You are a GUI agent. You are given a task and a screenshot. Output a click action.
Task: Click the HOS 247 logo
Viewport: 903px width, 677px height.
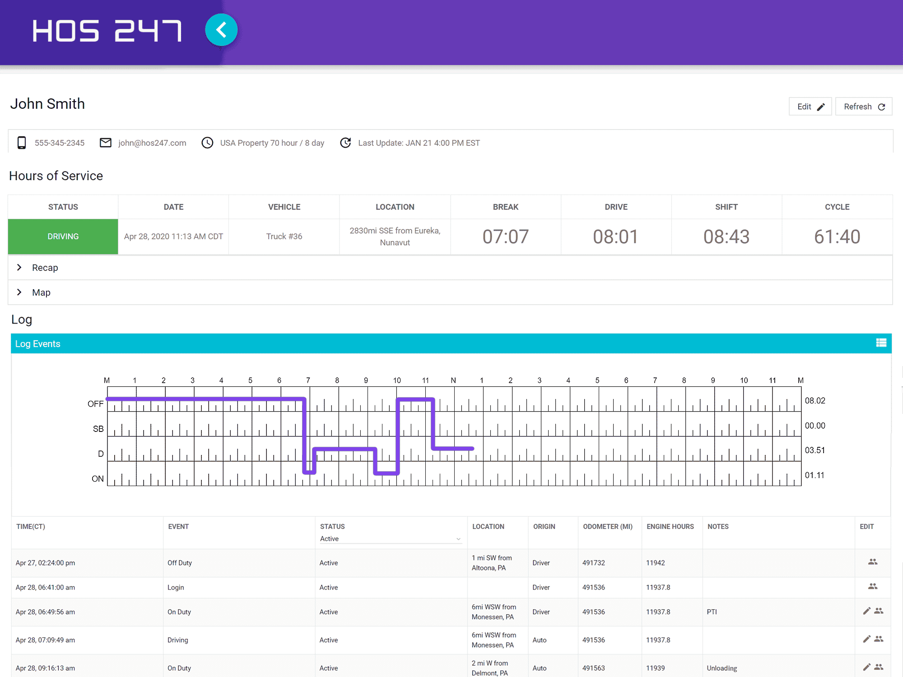point(107,31)
